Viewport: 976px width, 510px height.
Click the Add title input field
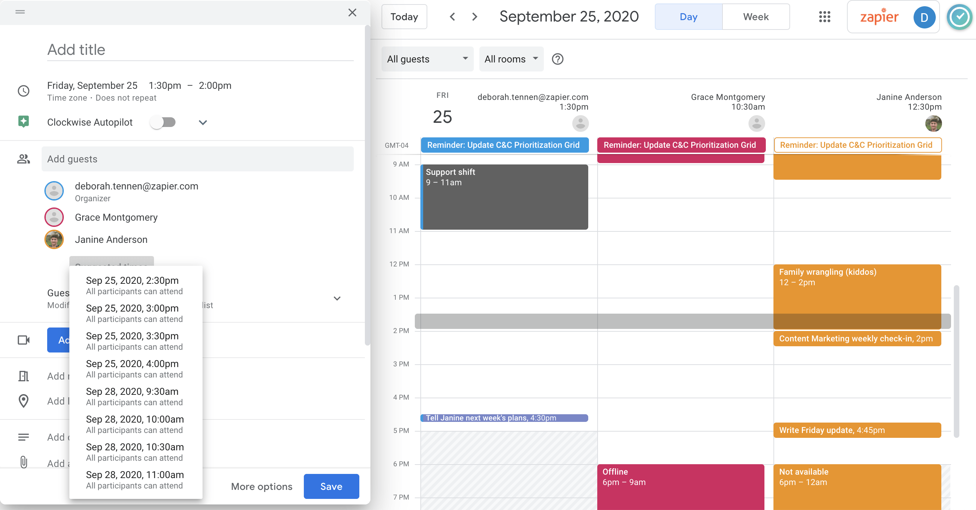200,50
